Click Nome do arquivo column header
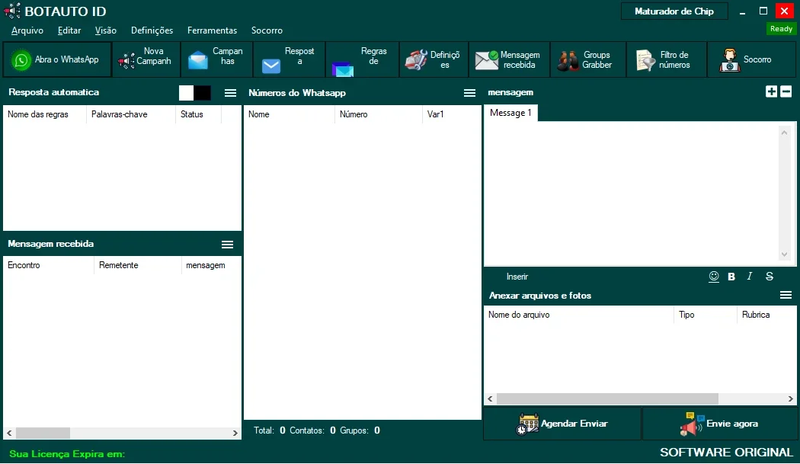 [578, 315]
